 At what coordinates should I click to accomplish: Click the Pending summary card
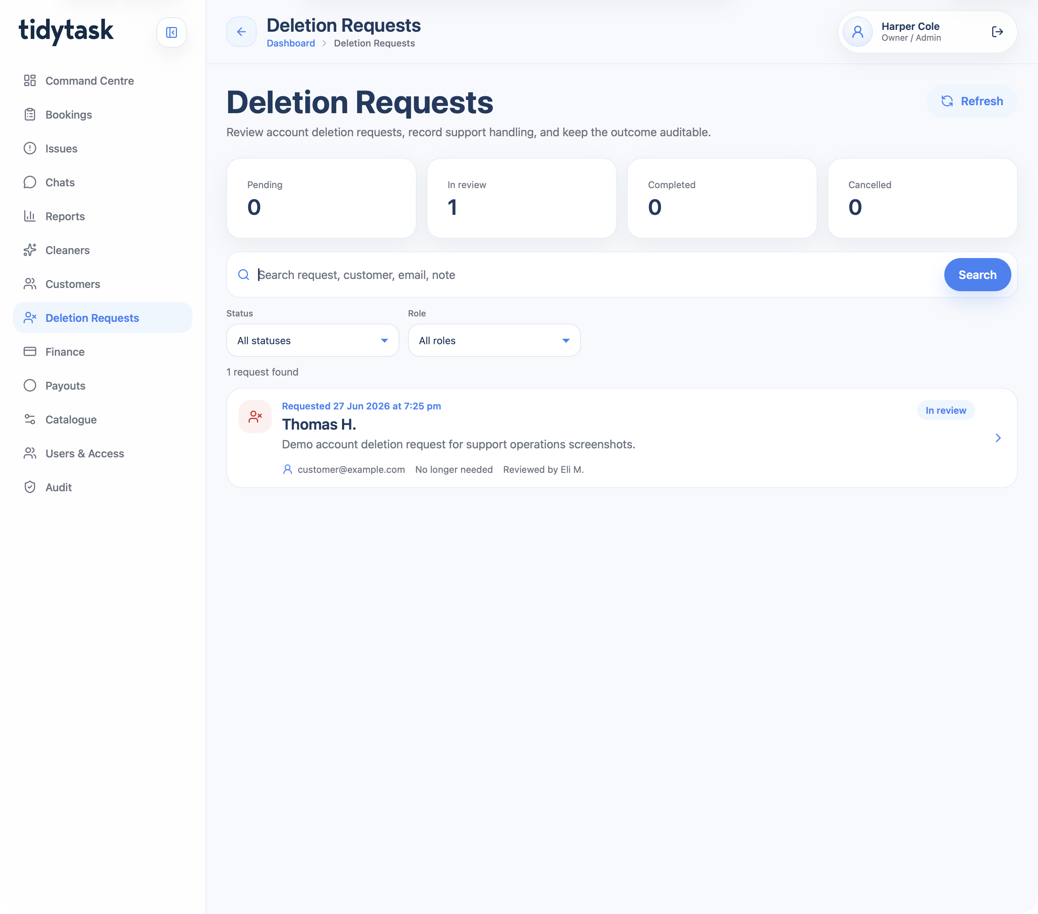(x=321, y=198)
